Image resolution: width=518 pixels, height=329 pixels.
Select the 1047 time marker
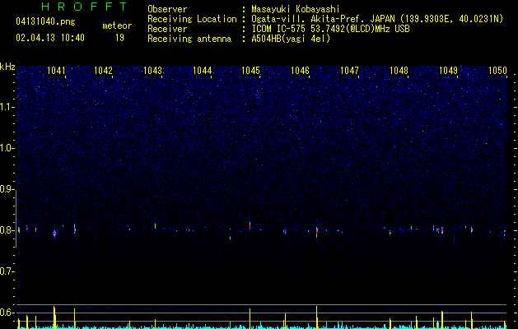point(349,71)
